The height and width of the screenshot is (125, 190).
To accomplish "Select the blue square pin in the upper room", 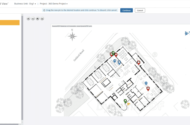I will (x=119, y=62).
